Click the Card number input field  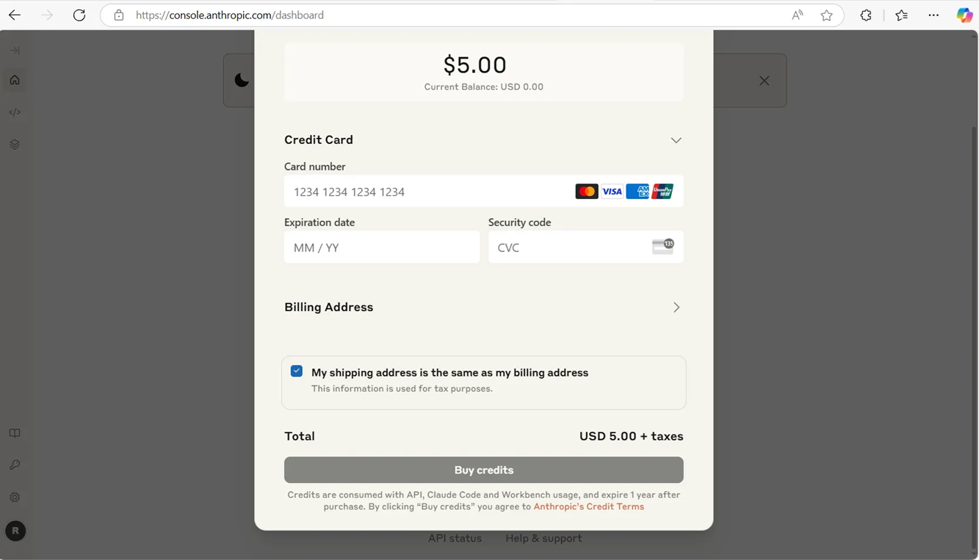pyautogui.click(x=484, y=192)
